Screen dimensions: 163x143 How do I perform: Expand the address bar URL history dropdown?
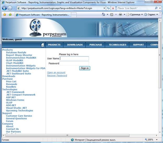coord(104,8)
